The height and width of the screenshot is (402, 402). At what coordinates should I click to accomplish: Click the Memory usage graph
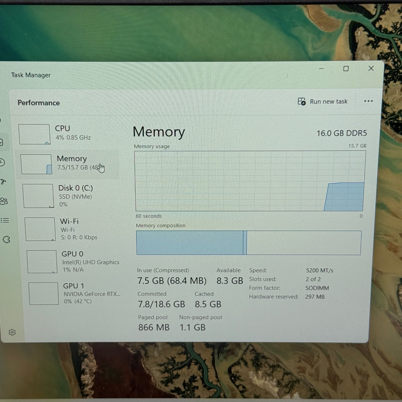point(250,181)
